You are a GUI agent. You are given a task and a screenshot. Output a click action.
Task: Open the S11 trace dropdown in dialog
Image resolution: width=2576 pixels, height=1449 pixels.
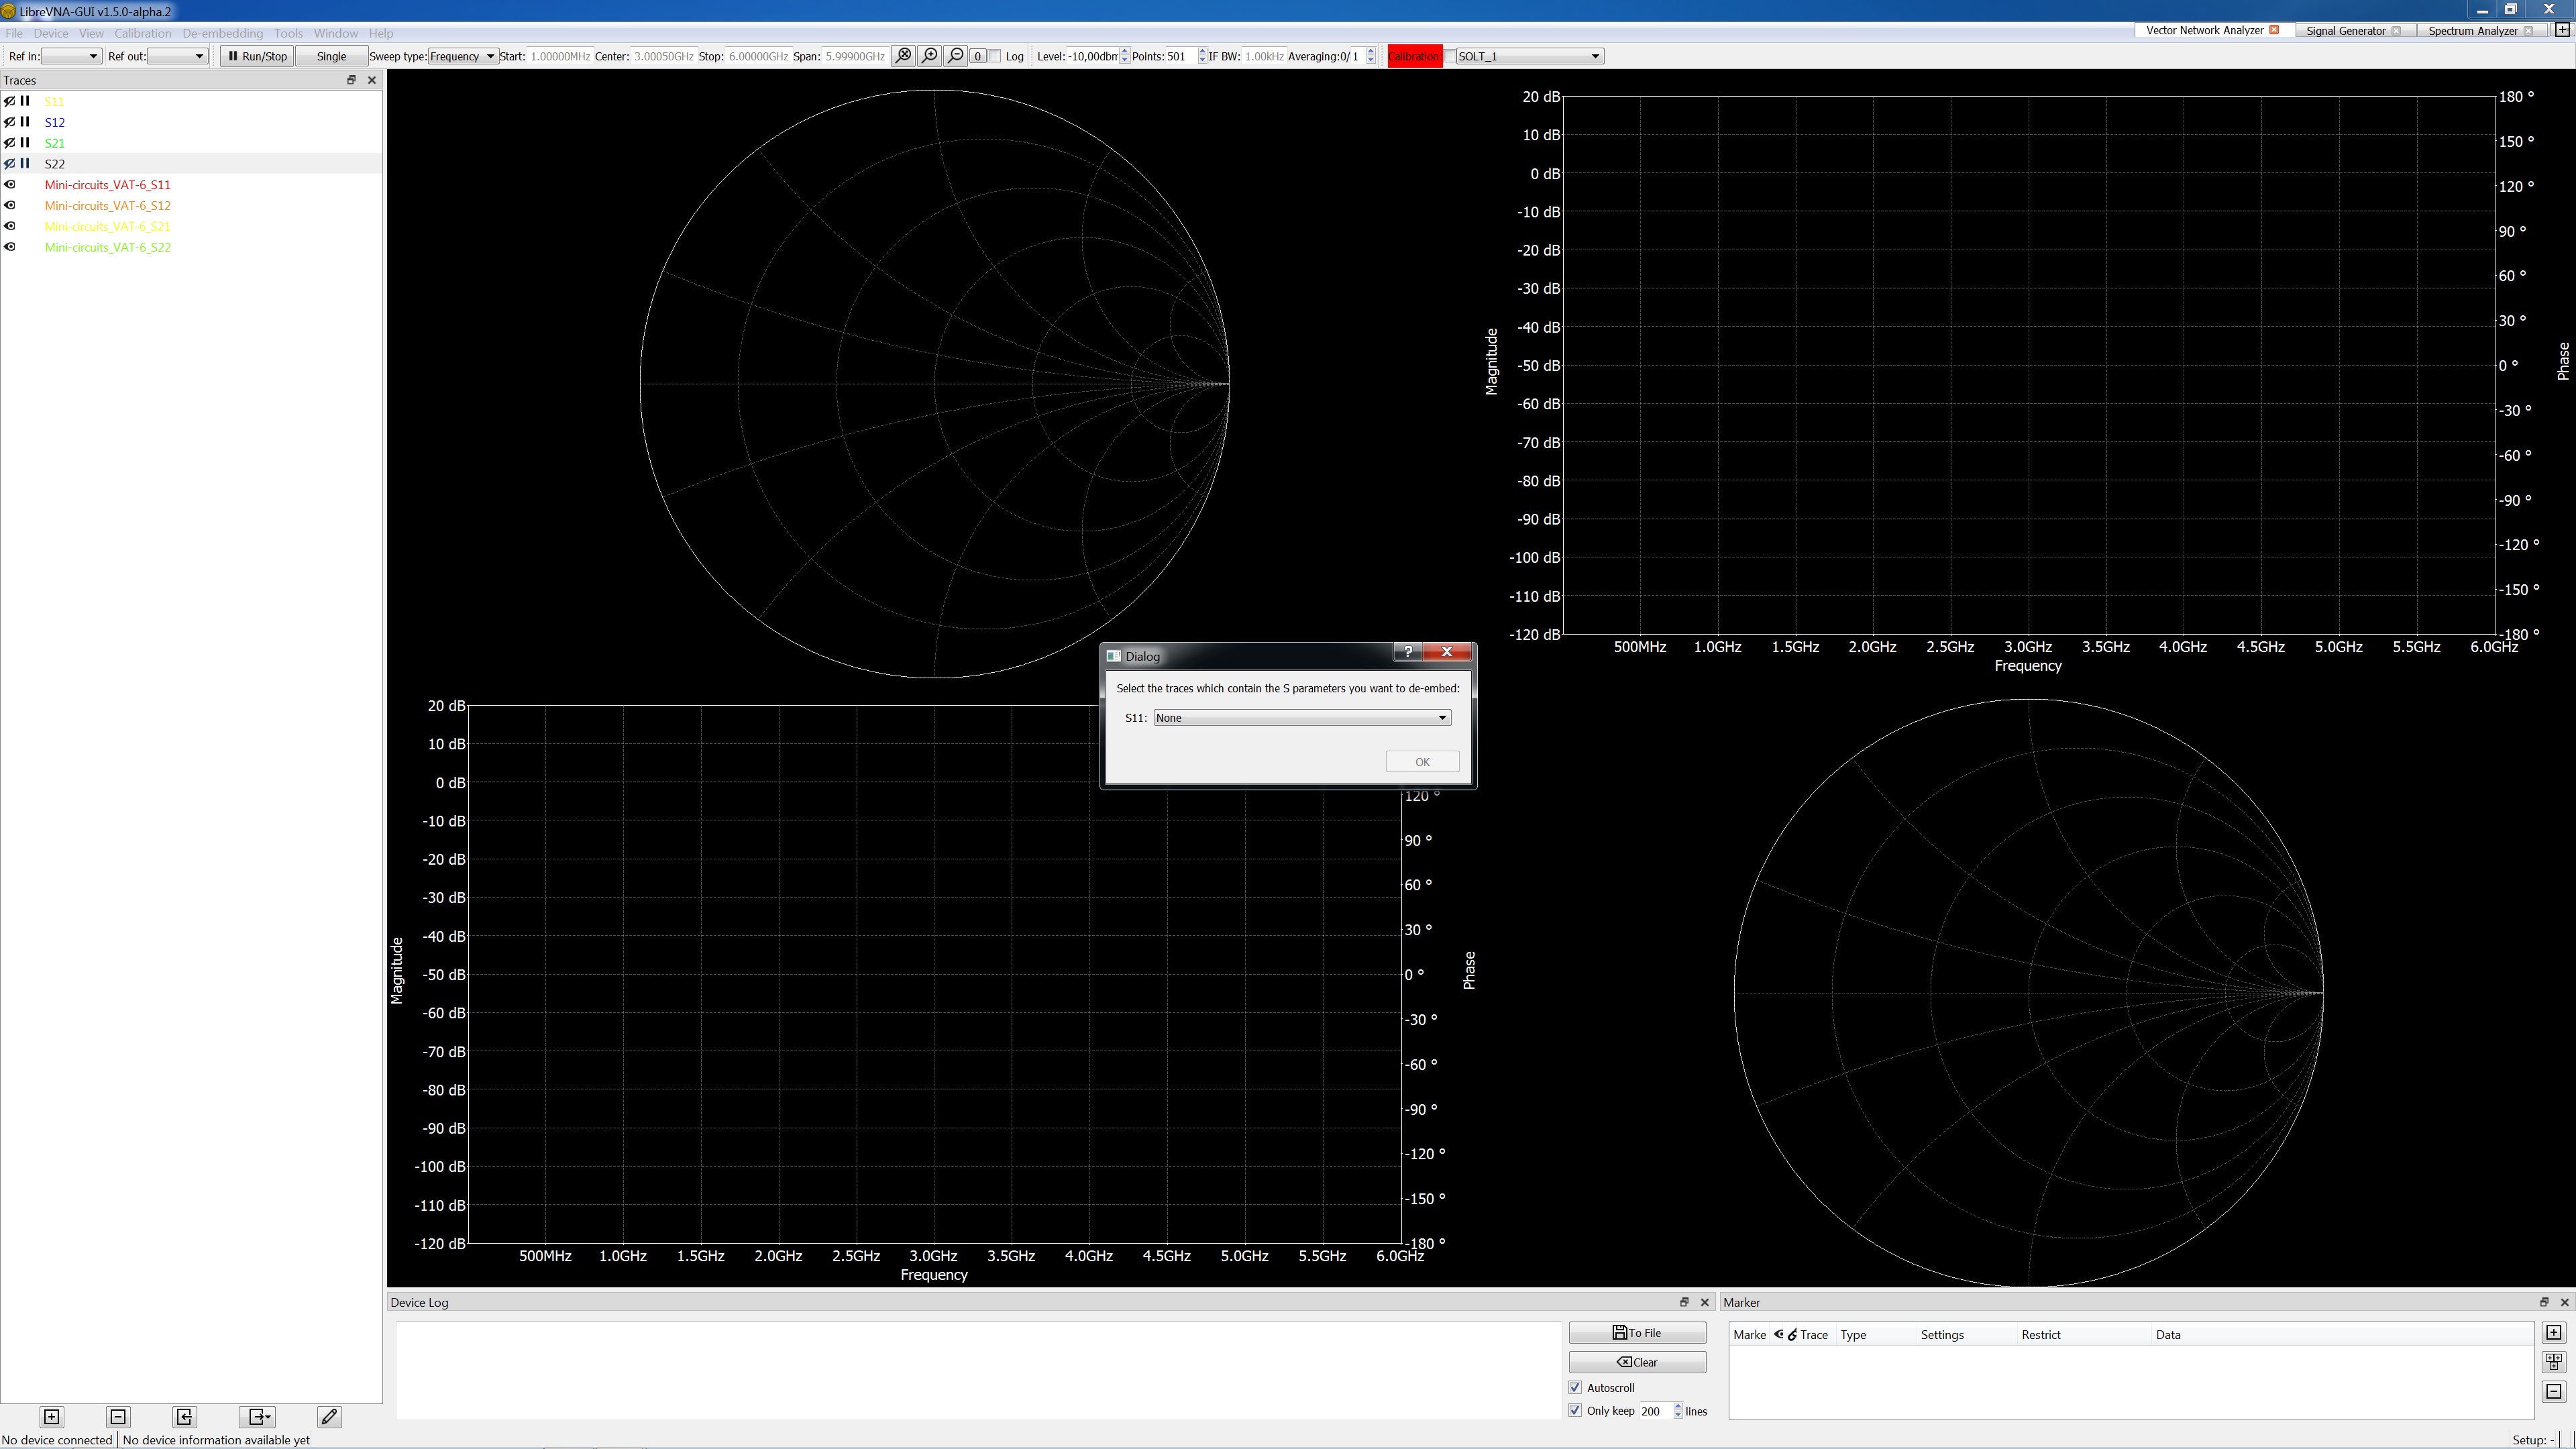click(1301, 718)
